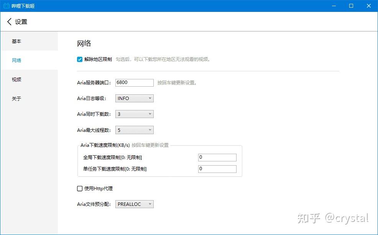Minimize the 哔哩下载姬 window
This screenshot has width=378, height=235.
334,6
